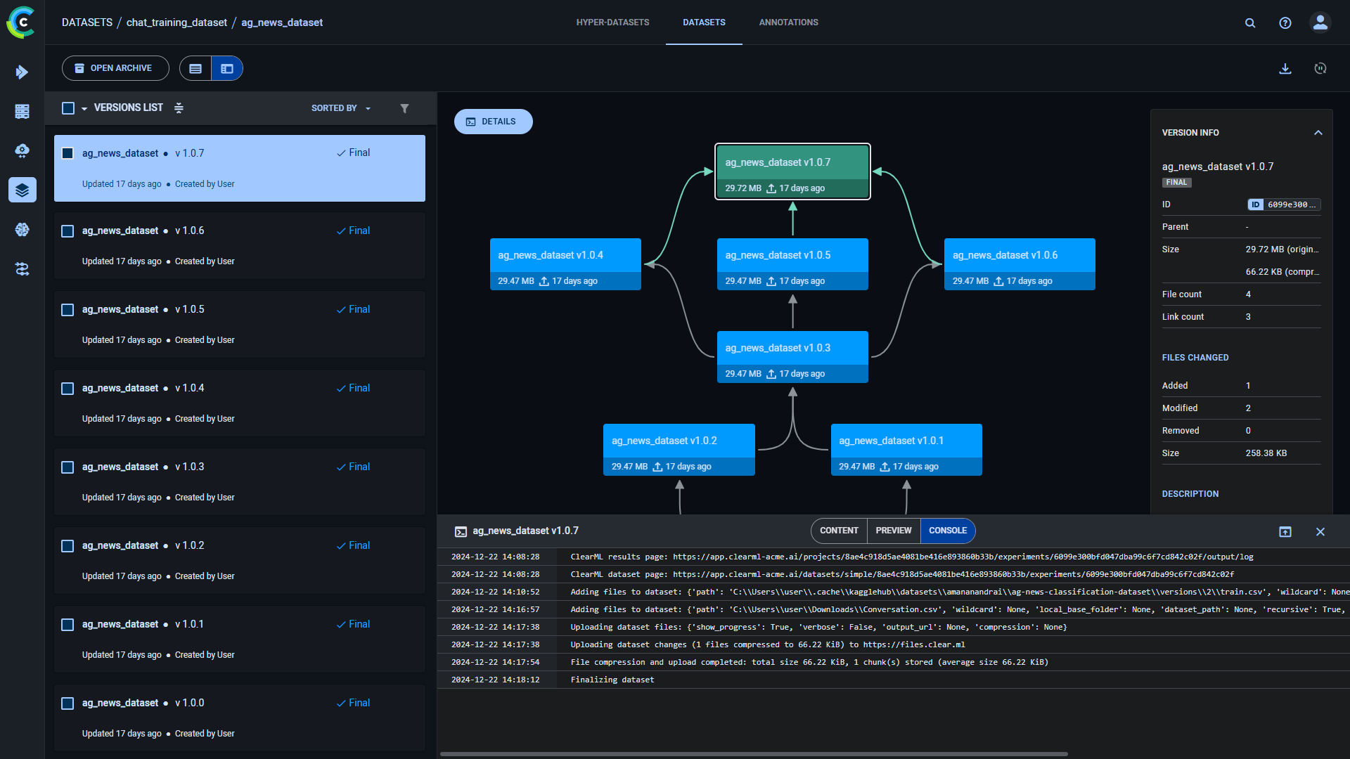Expand the select-all dropdown arrow
This screenshot has height=759, width=1350.
tap(84, 109)
